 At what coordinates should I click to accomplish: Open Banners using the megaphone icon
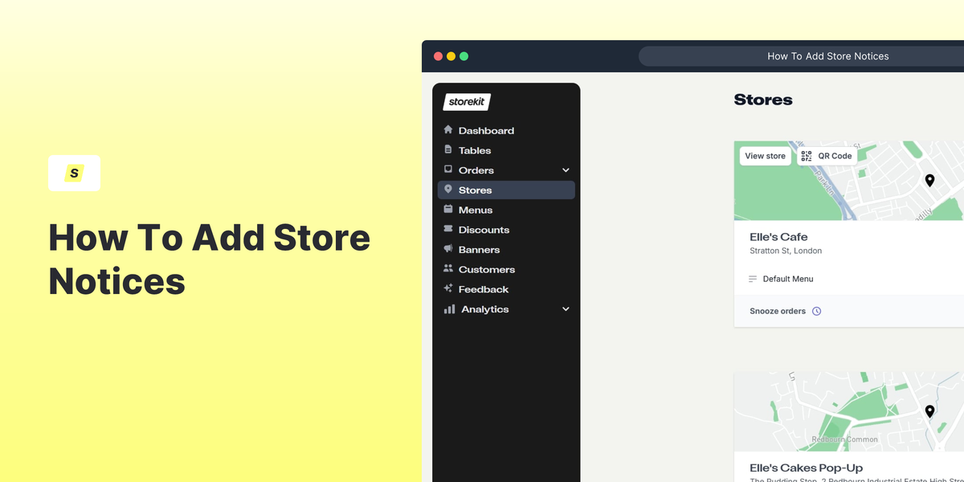tap(449, 249)
